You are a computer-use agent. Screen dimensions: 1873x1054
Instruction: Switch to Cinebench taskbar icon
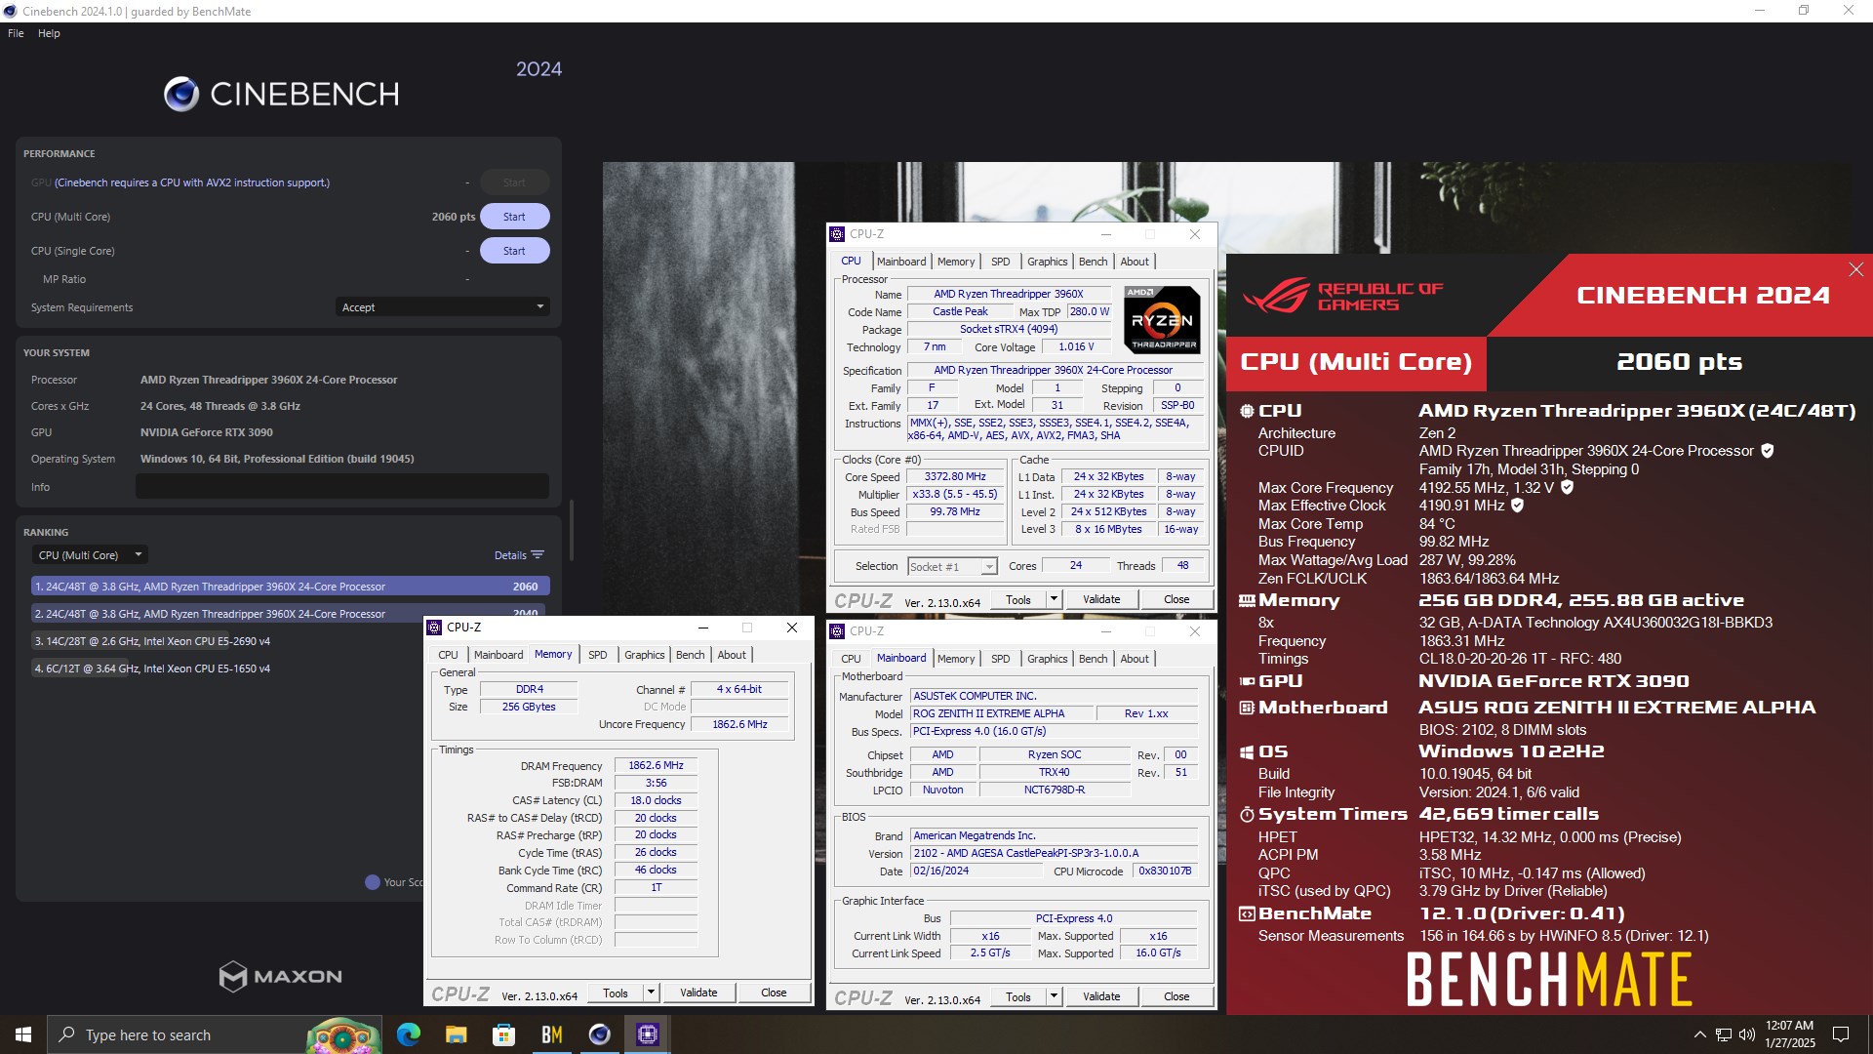click(600, 1034)
